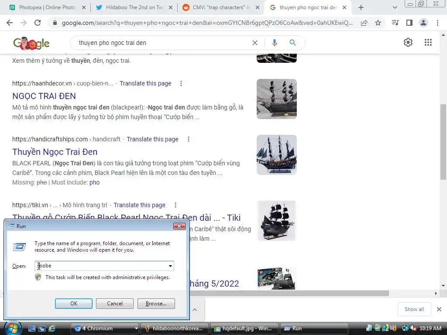Expand the Open combo box dropdown arrow
The width and height of the screenshot is (447, 335).
170,266
